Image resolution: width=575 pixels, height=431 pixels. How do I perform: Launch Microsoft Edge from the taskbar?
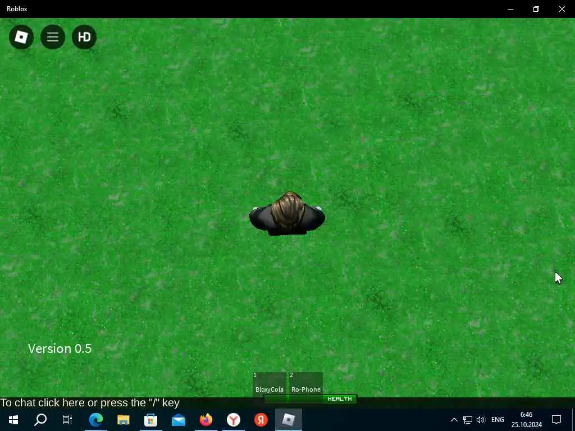pos(96,420)
